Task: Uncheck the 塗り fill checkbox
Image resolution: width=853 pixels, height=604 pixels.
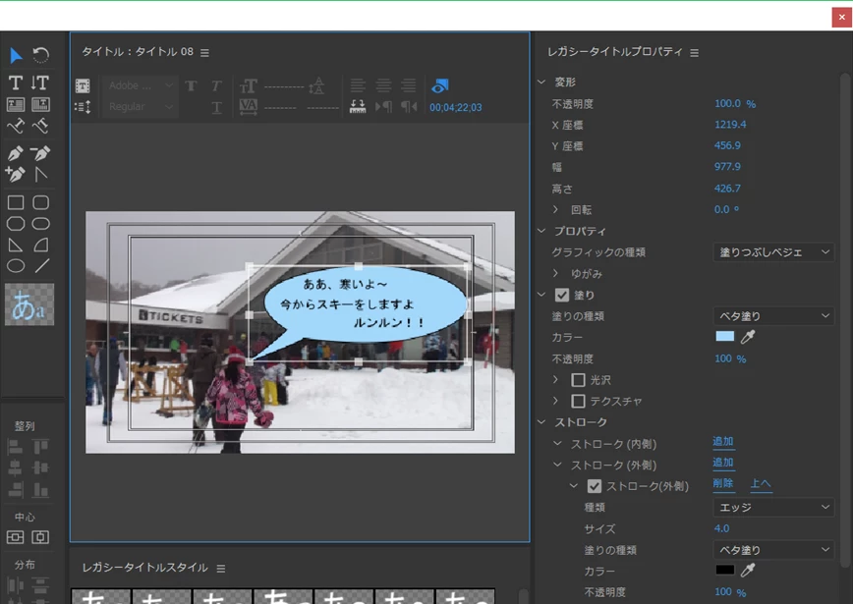Action: [562, 296]
